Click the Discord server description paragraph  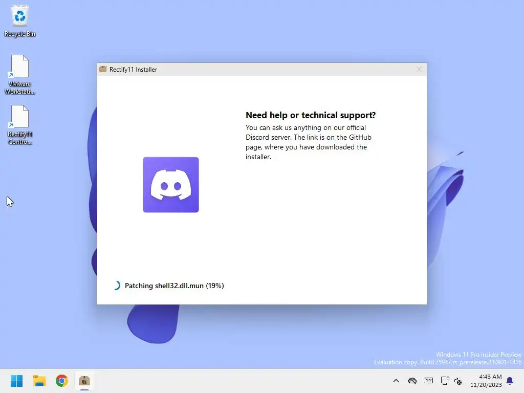click(x=309, y=142)
